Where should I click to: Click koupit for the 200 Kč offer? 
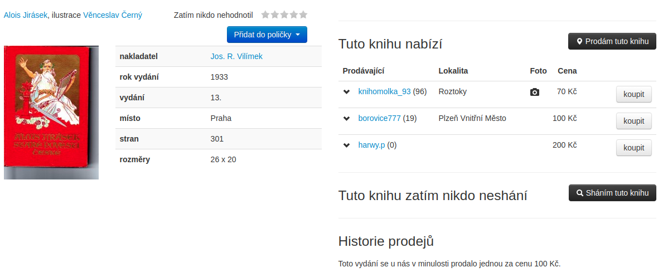coord(633,148)
